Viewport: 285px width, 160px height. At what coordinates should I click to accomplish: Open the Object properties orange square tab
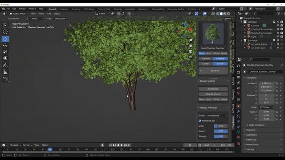point(239,106)
